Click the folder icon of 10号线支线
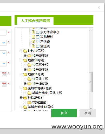105x134 pixels. pyautogui.click(x=29, y=65)
